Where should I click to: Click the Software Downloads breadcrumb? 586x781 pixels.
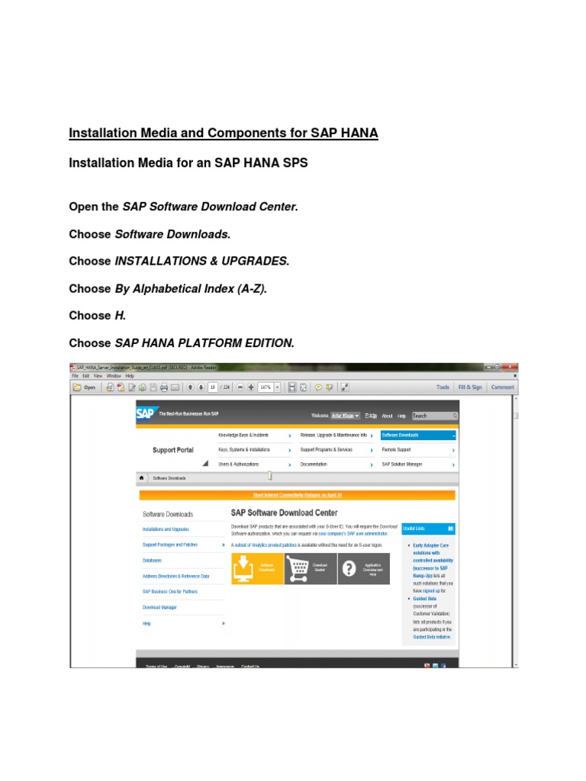tap(169, 478)
